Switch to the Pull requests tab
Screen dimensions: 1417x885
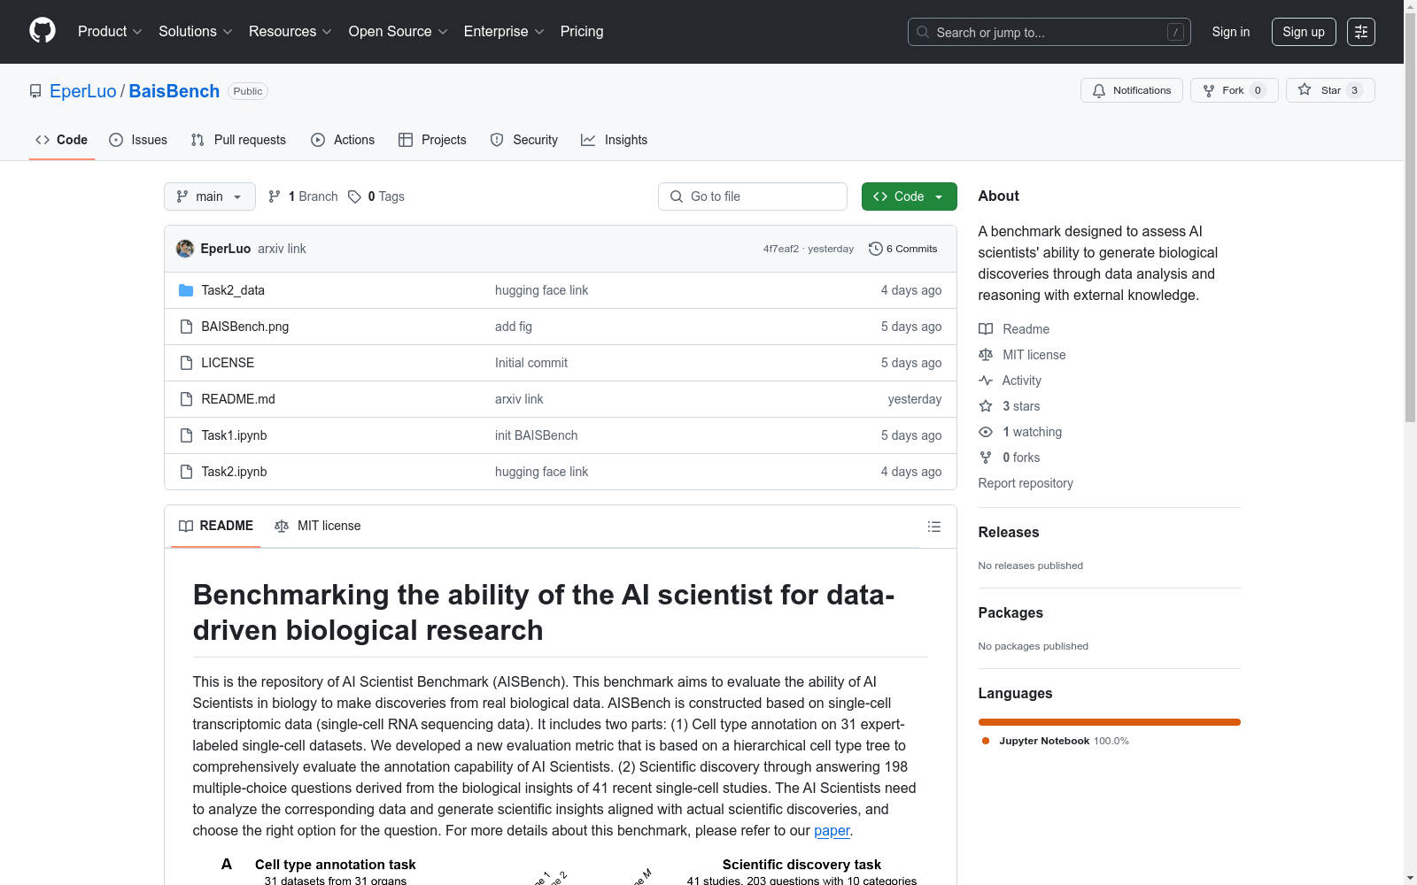point(238,140)
